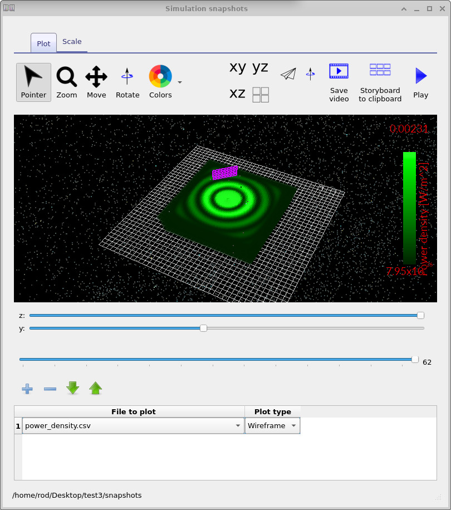Image resolution: width=451 pixels, height=510 pixels.
Task: Select the Pointer tool
Action: 33,82
